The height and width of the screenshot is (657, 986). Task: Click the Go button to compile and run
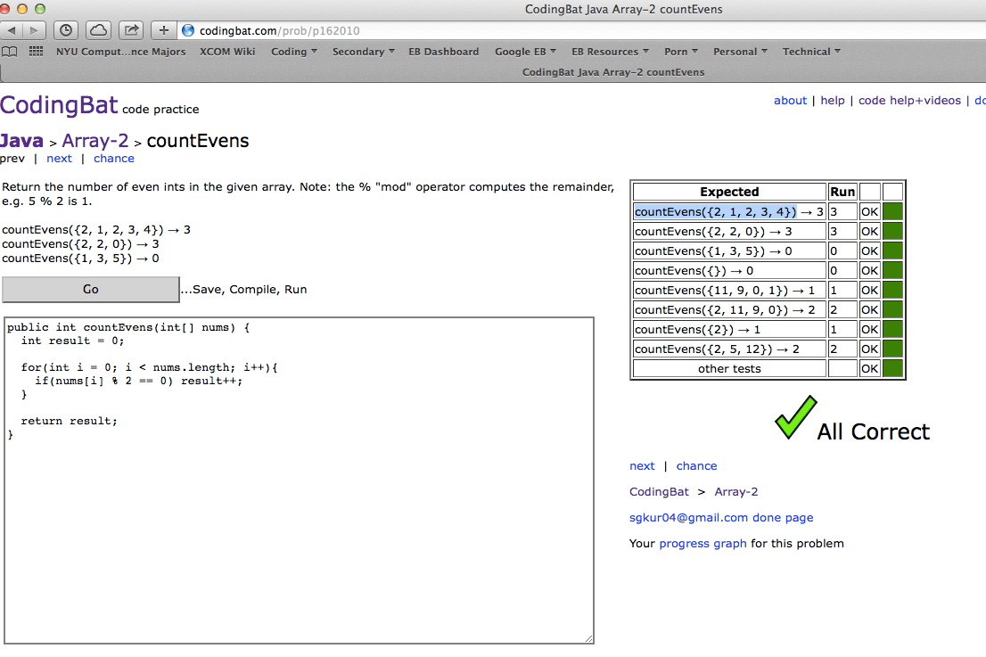pos(91,289)
